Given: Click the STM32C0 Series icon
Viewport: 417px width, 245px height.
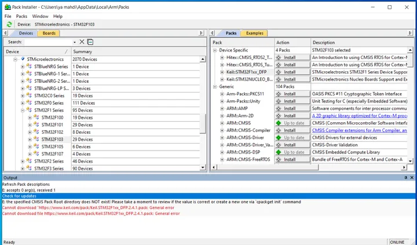Looking at the screenshot, I should pyautogui.click(x=29, y=96).
